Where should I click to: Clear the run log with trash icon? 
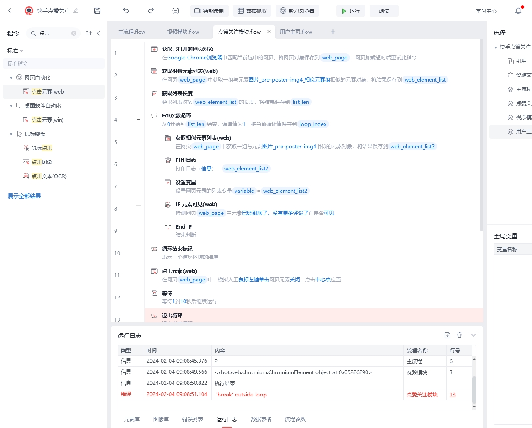[x=460, y=335]
